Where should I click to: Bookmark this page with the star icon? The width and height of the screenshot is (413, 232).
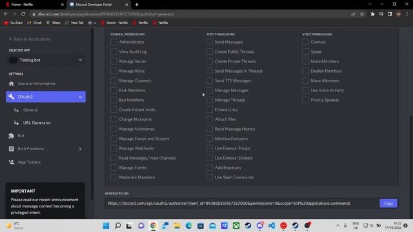click(x=362, y=14)
